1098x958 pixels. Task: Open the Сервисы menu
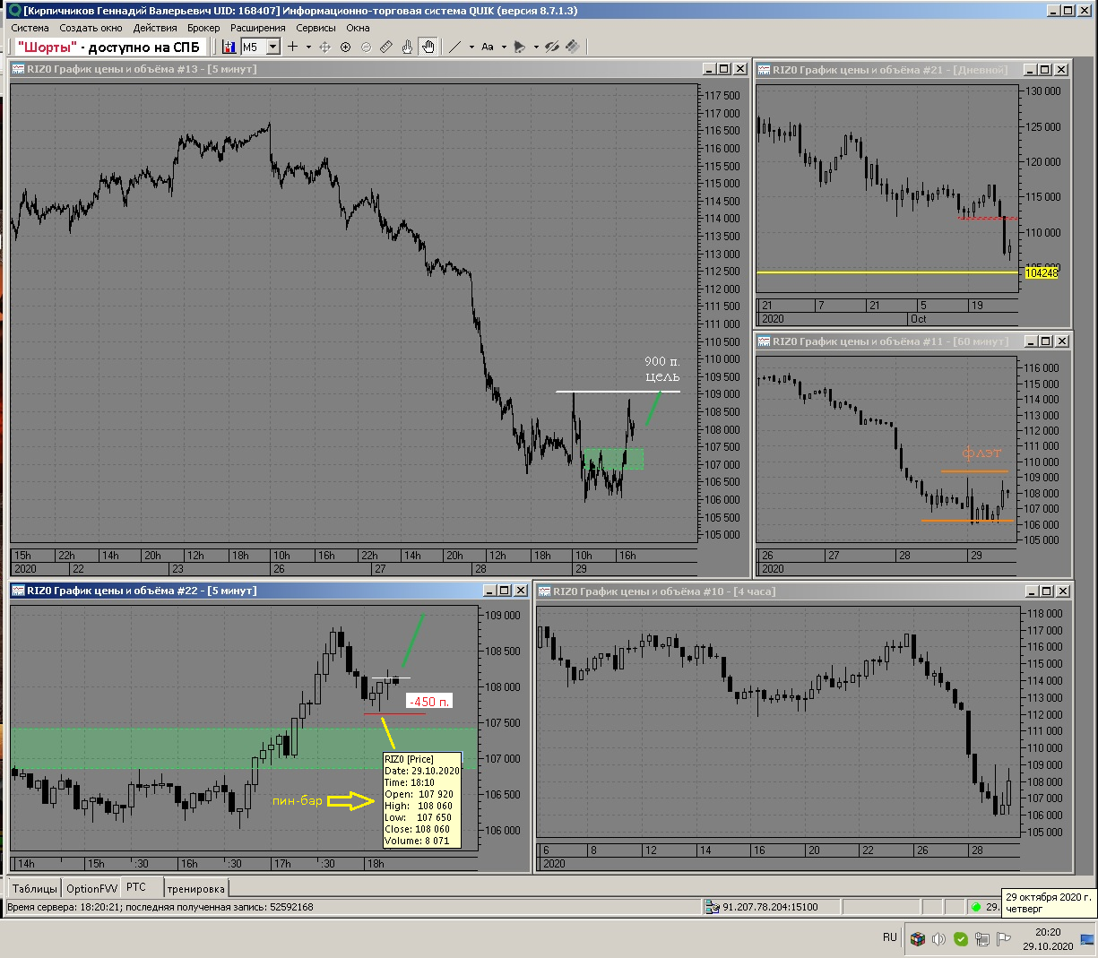click(x=316, y=28)
